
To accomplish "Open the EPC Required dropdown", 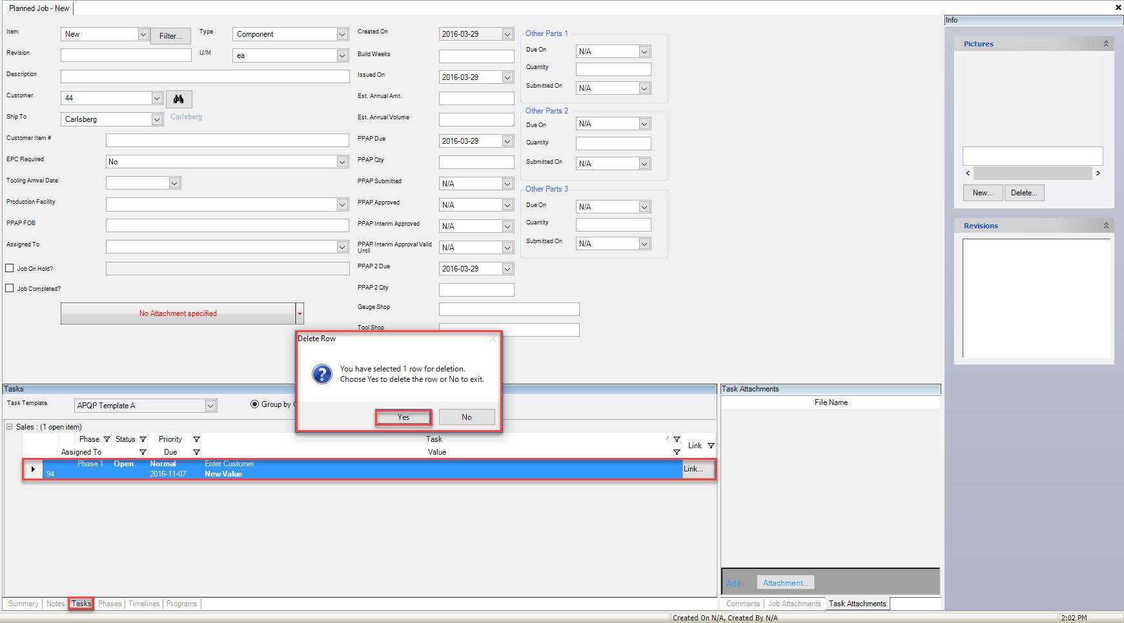I will 342,162.
